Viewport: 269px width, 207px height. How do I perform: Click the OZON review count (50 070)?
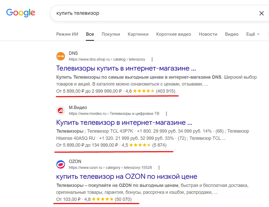click(123, 199)
